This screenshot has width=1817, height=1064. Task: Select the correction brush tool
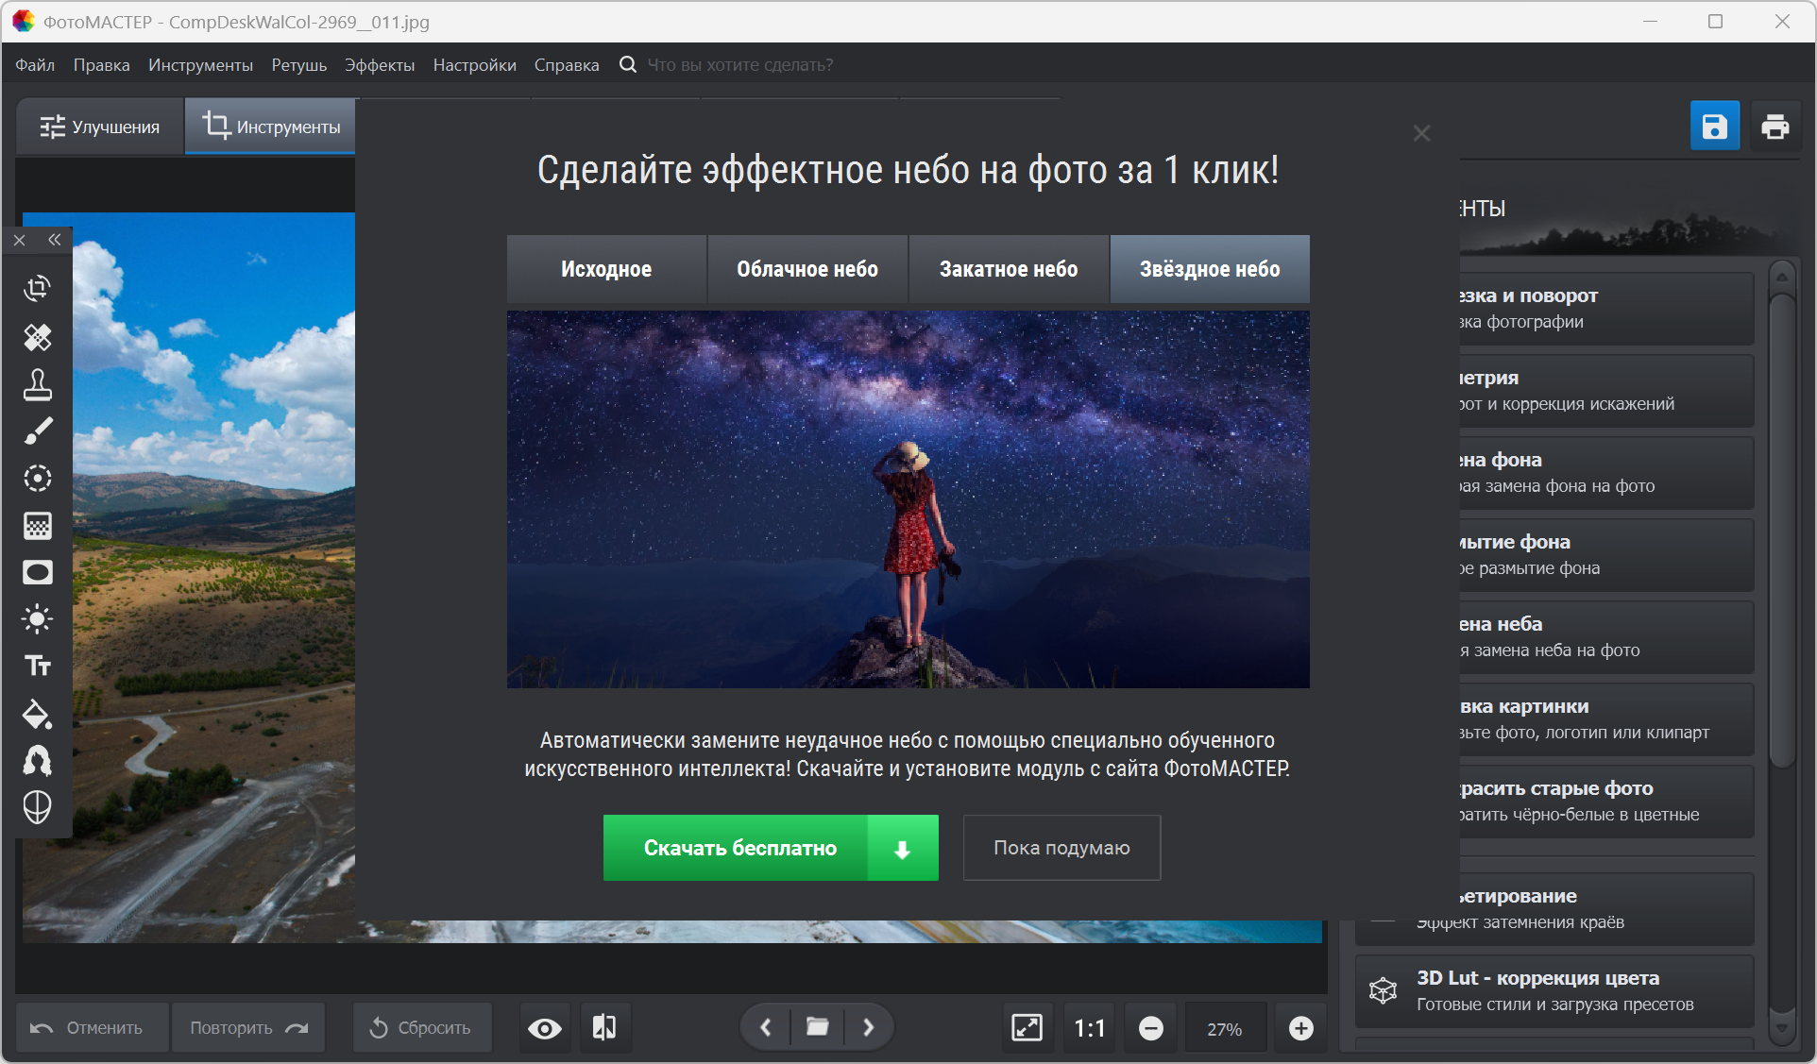(x=38, y=431)
